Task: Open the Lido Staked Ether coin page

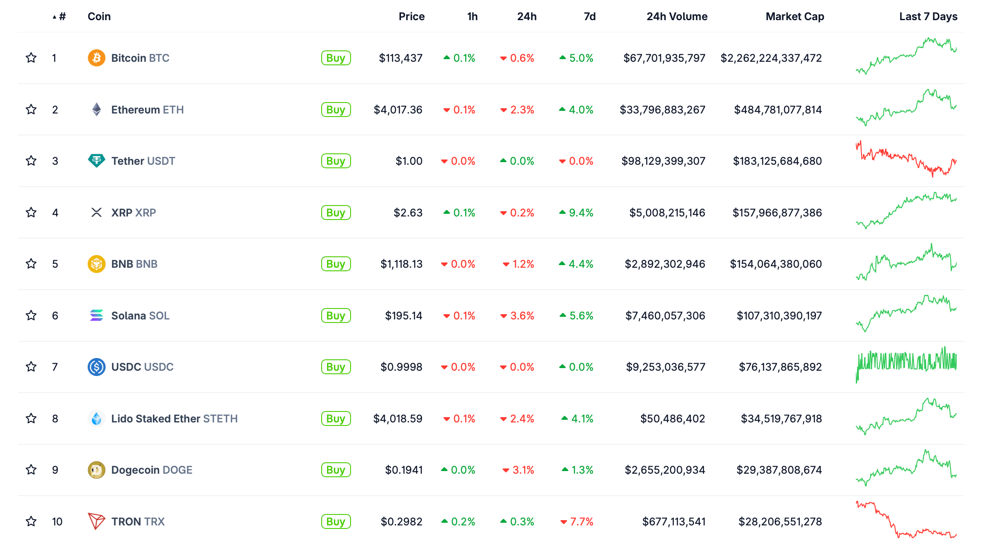Action: pos(174,418)
